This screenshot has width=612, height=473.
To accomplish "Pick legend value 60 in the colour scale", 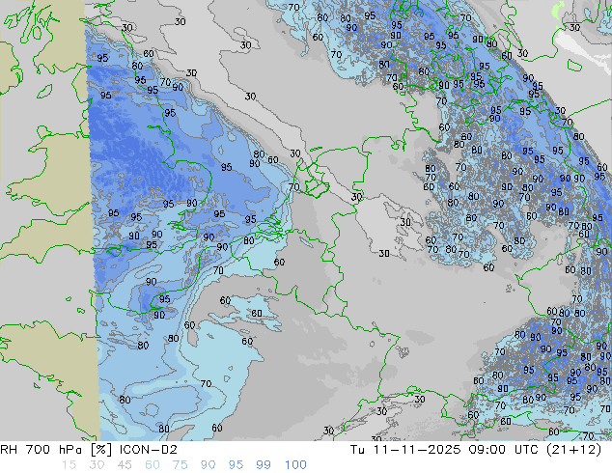I will pyautogui.click(x=153, y=465).
